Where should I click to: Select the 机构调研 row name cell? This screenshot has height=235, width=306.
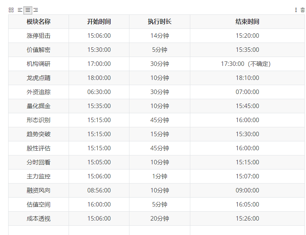(39, 64)
